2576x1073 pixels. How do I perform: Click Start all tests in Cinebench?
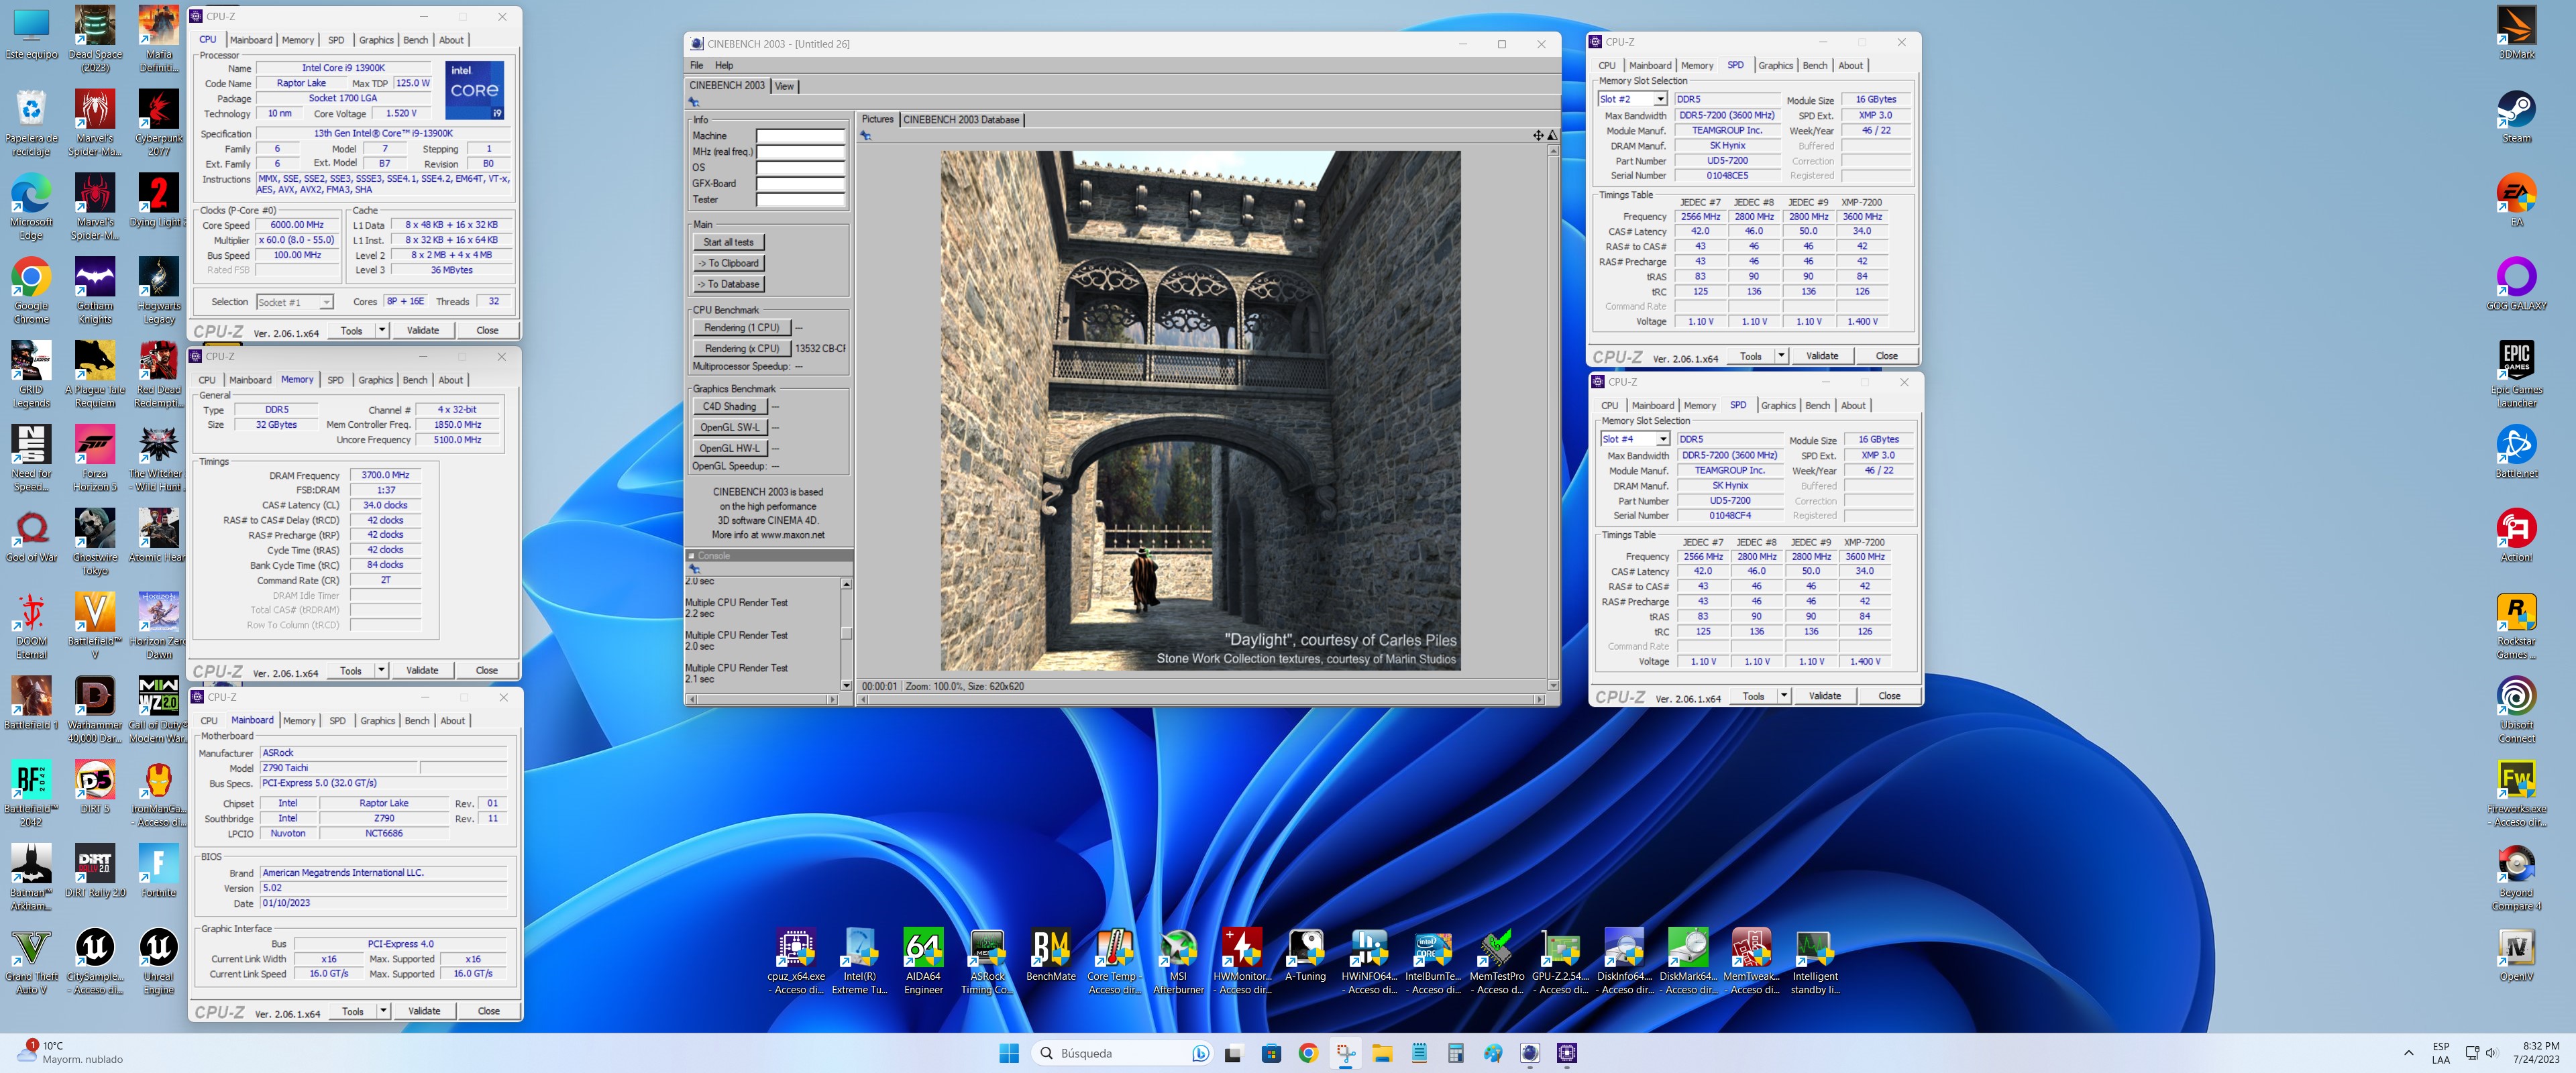(728, 242)
